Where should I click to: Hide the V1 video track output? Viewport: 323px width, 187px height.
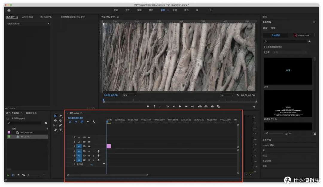pyautogui.click(x=89, y=146)
